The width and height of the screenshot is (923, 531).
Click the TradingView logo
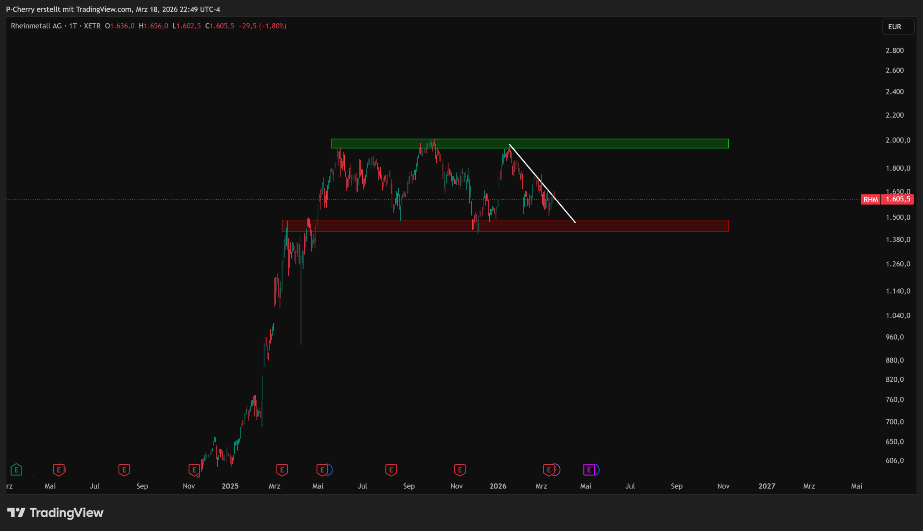coord(56,513)
